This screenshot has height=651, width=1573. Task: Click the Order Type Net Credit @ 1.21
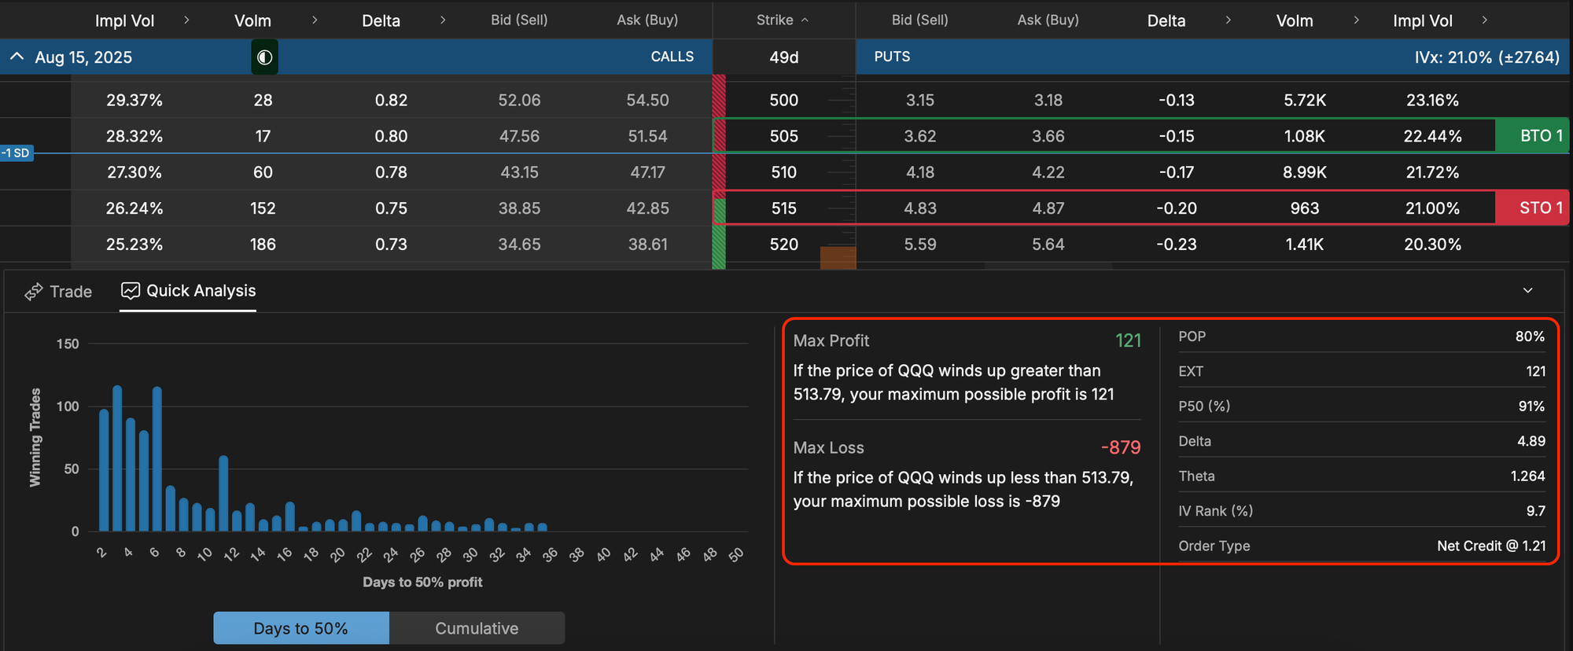click(1361, 546)
